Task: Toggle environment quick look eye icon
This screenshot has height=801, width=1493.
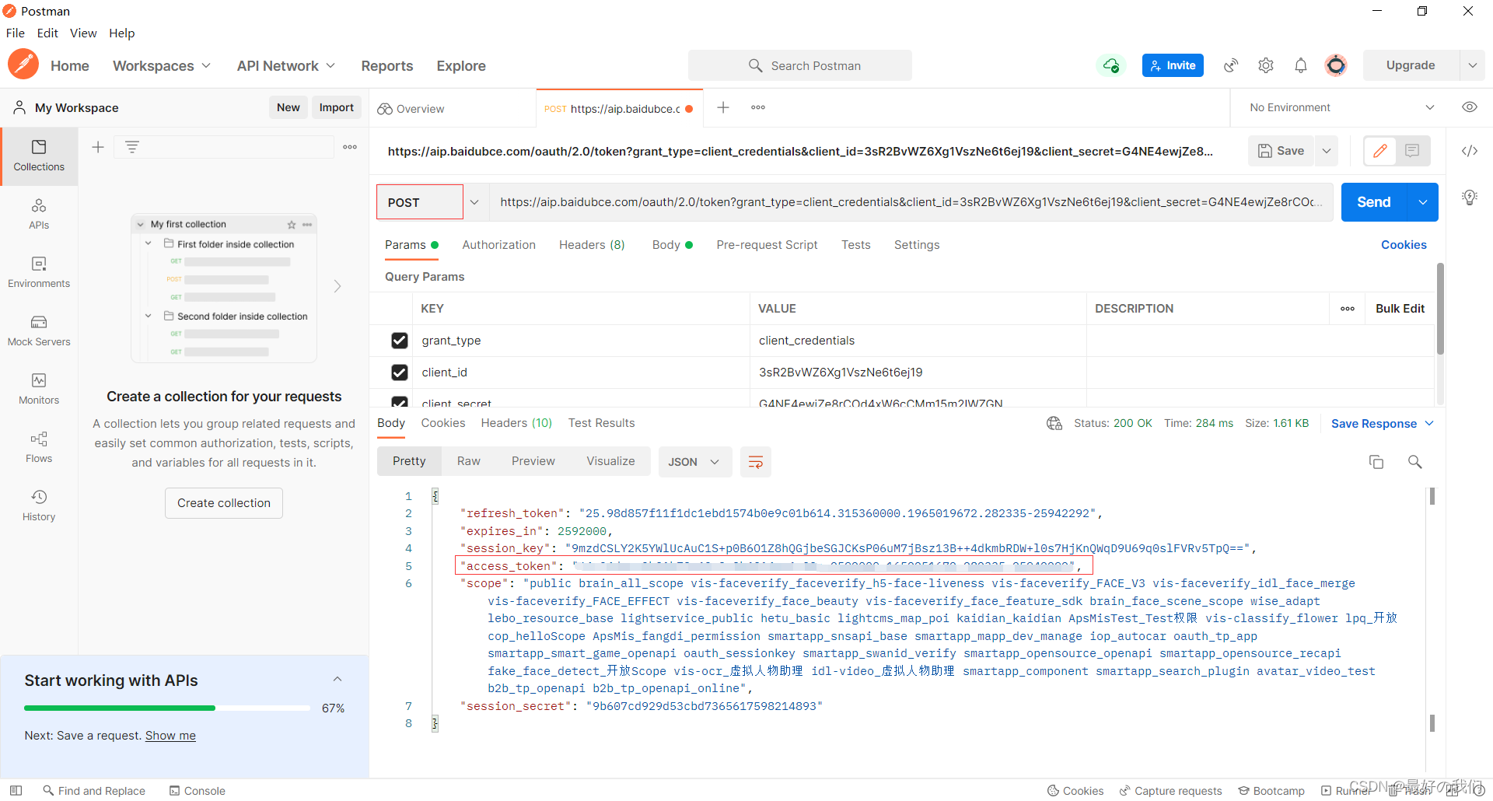Action: (x=1470, y=107)
